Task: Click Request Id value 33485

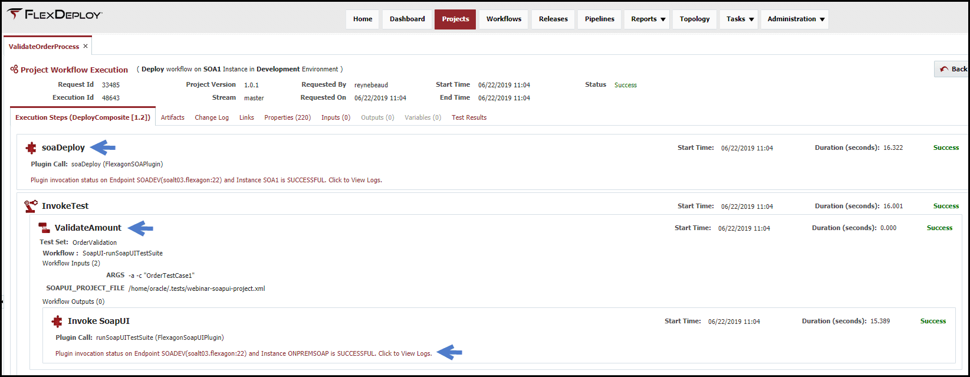Action: coord(111,85)
